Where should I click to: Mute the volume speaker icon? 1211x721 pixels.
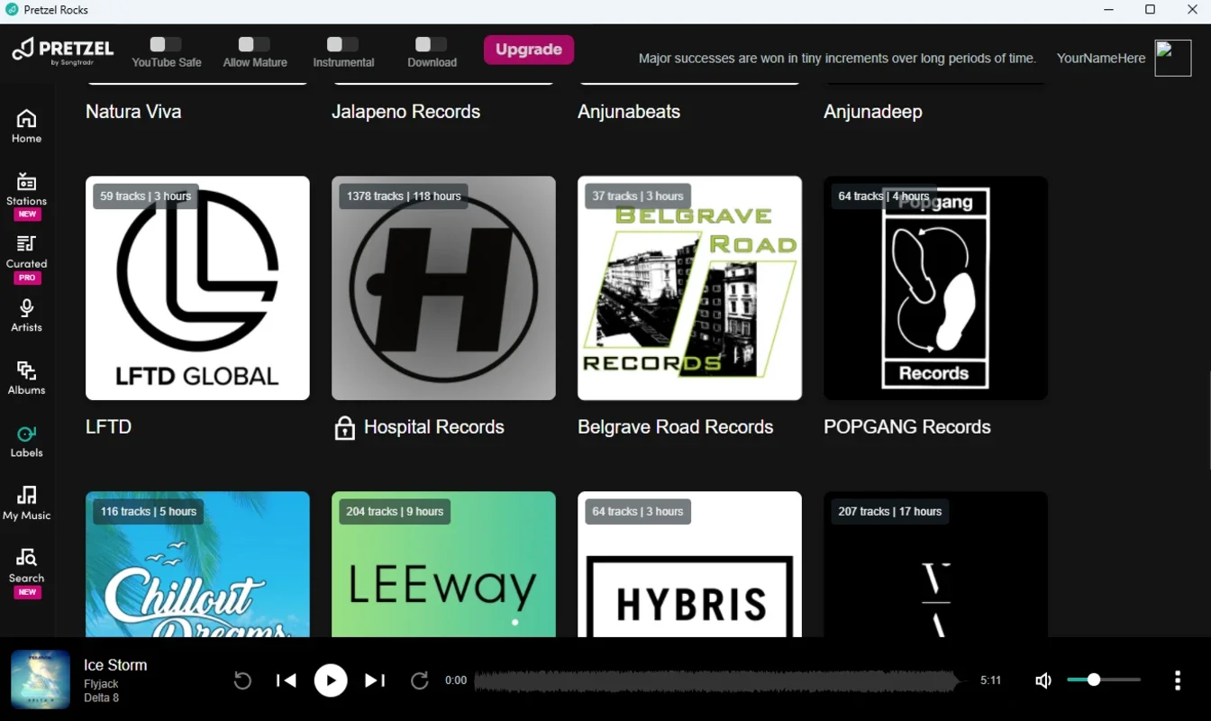coord(1043,680)
